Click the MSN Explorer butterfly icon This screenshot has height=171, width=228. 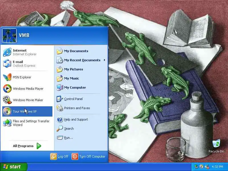pos(7,77)
